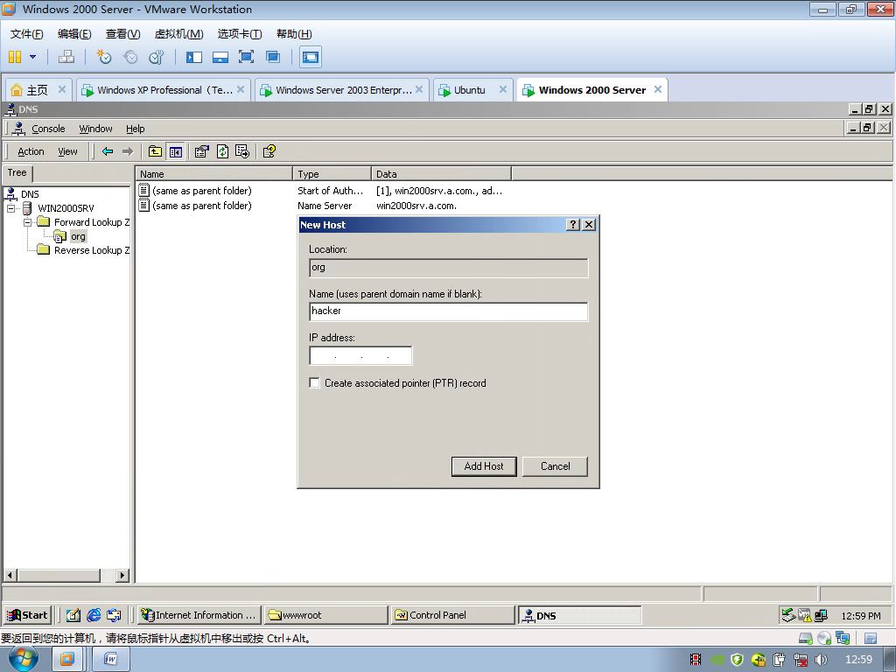Click the Refresh toolbar icon

point(222,151)
